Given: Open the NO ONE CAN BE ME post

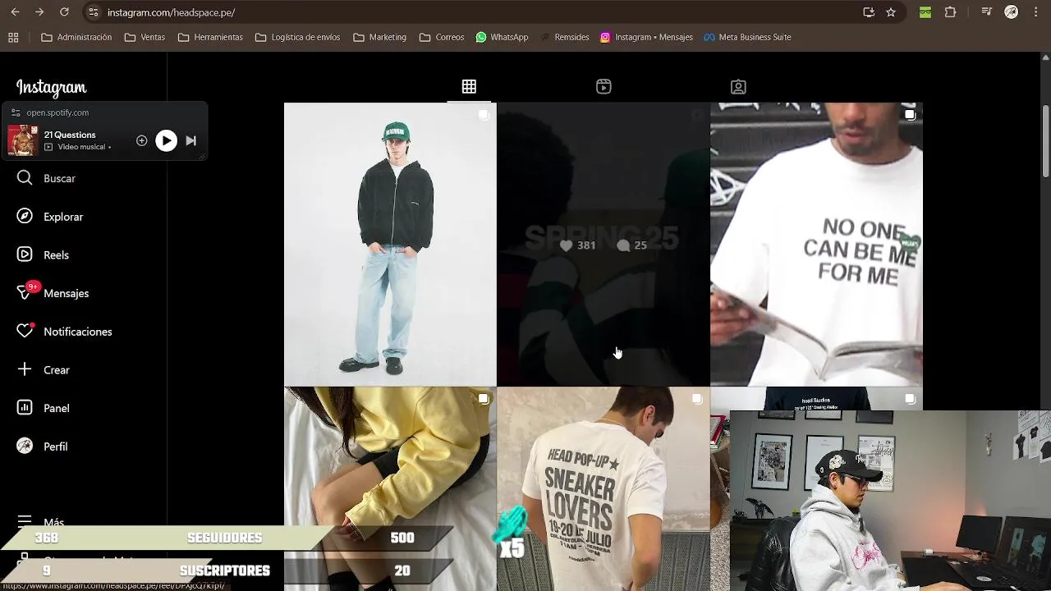Looking at the screenshot, I should [x=816, y=244].
